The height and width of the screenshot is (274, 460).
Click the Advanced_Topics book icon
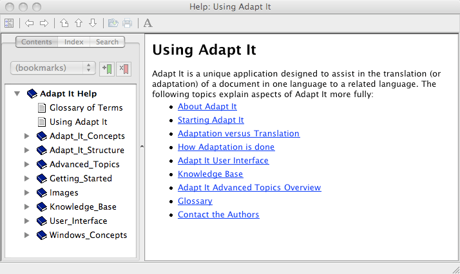(x=42, y=164)
